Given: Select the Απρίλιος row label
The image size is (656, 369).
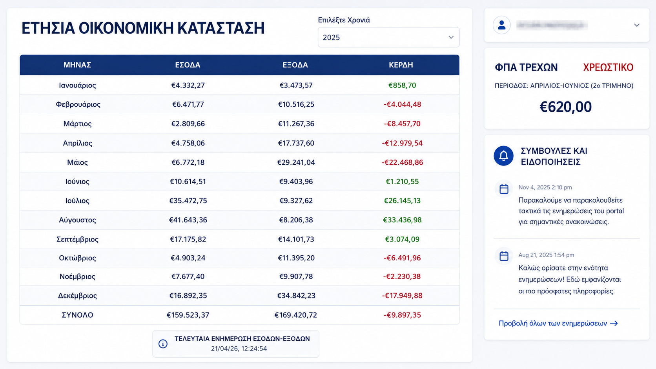Looking at the screenshot, I should (77, 143).
